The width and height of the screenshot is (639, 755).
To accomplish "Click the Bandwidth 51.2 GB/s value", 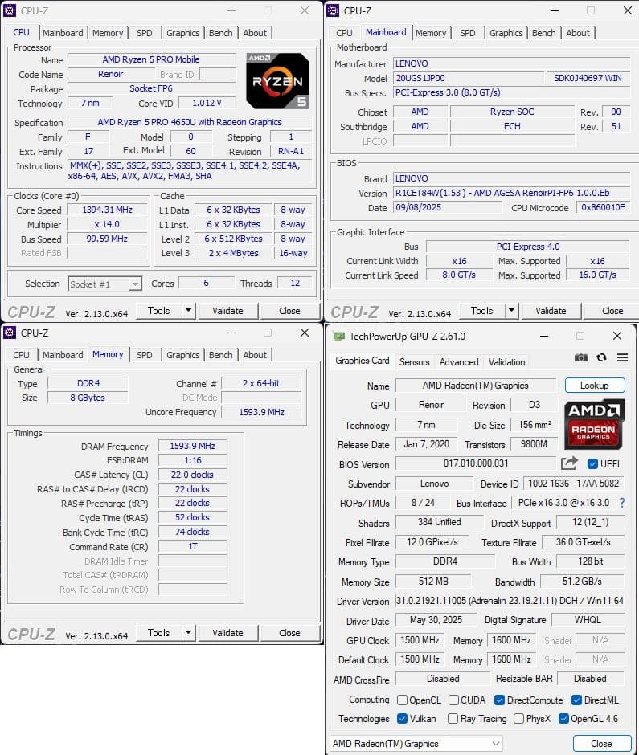I will point(582,582).
